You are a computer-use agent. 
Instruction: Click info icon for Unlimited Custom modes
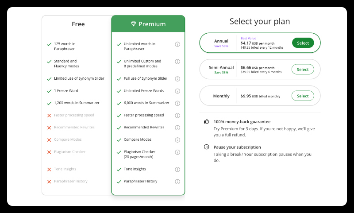177,61
